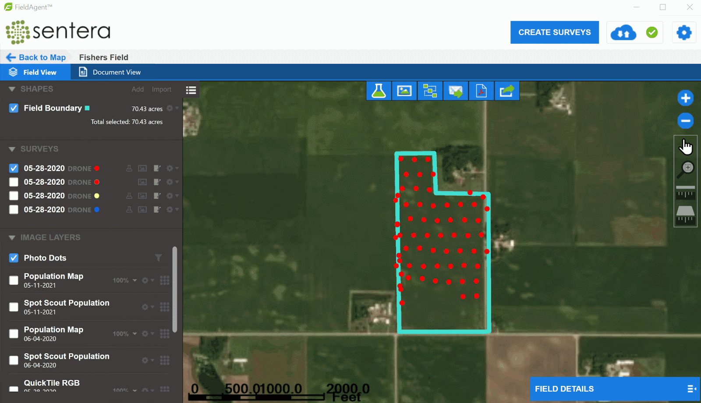The height and width of the screenshot is (403, 701).
Task: Zoom in with the plus map button
Action: click(685, 98)
